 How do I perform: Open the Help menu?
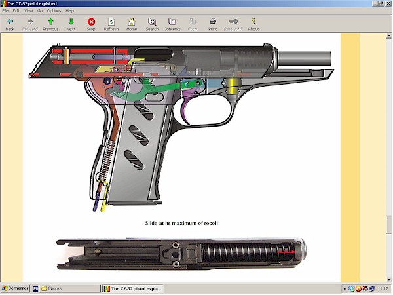[x=69, y=10]
